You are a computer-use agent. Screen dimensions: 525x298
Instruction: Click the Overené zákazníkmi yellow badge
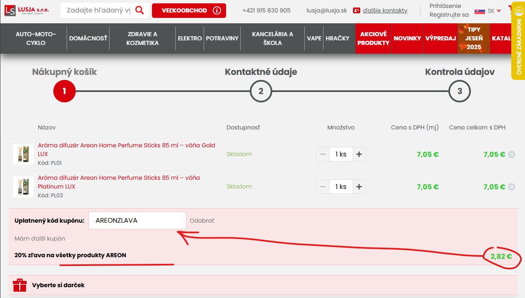[x=518, y=41]
